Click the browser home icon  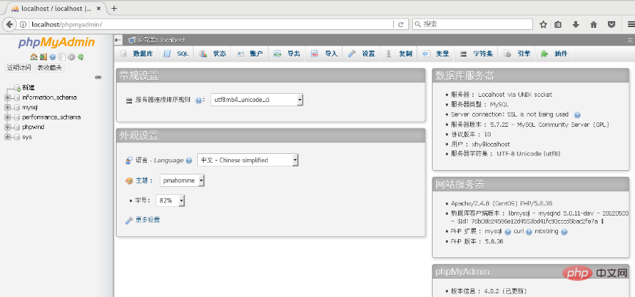[x=594, y=24]
